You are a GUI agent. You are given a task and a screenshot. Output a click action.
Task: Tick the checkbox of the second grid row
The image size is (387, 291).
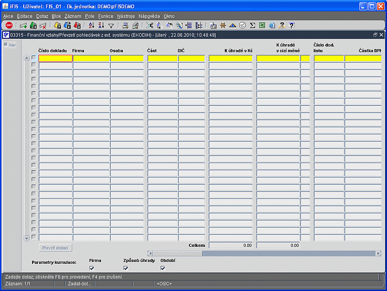click(x=34, y=65)
